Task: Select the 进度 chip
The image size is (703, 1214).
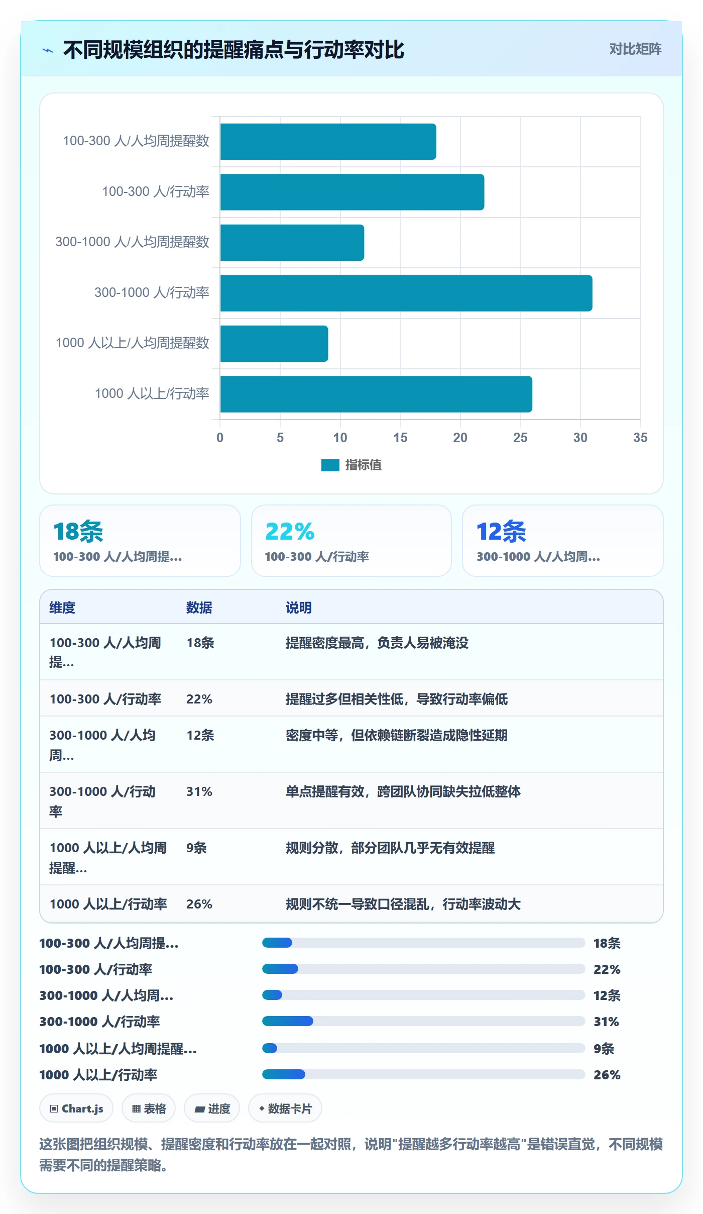Action: pos(212,1108)
